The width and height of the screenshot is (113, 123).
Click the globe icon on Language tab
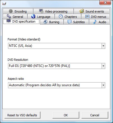point(33,16)
